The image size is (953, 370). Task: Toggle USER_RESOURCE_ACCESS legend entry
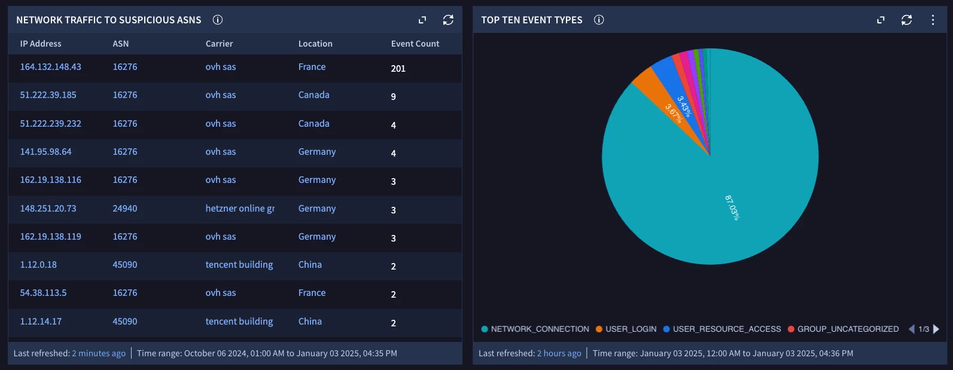(x=722, y=329)
